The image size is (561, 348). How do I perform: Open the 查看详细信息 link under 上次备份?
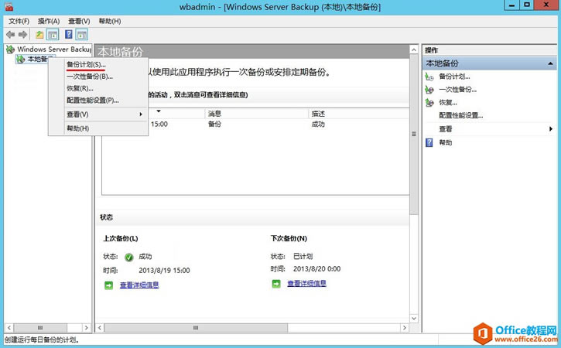tap(139, 285)
